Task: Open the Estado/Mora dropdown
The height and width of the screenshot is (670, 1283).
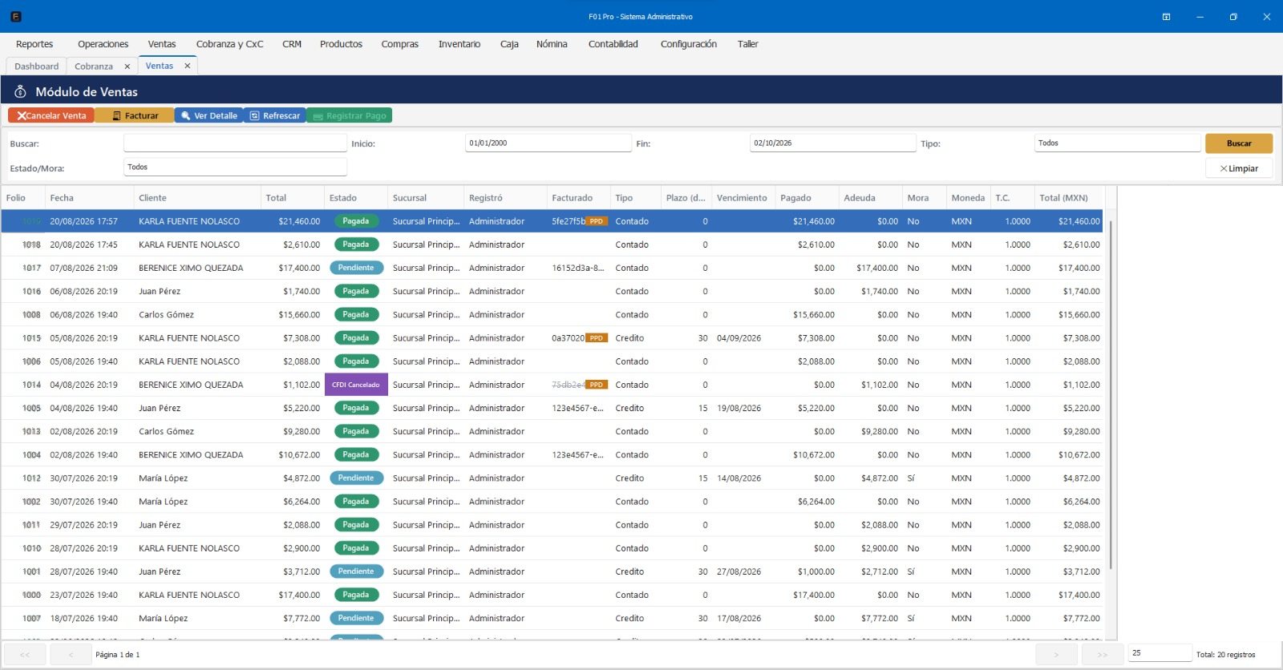Action: tap(235, 167)
